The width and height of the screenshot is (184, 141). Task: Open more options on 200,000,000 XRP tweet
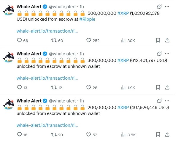pyautogui.click(x=167, y=101)
